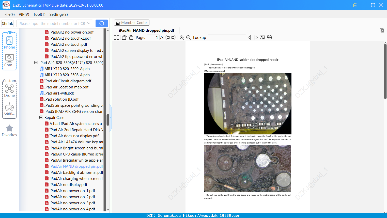Open iPadAir backlight abnormal.pdf

pyautogui.click(x=74, y=173)
